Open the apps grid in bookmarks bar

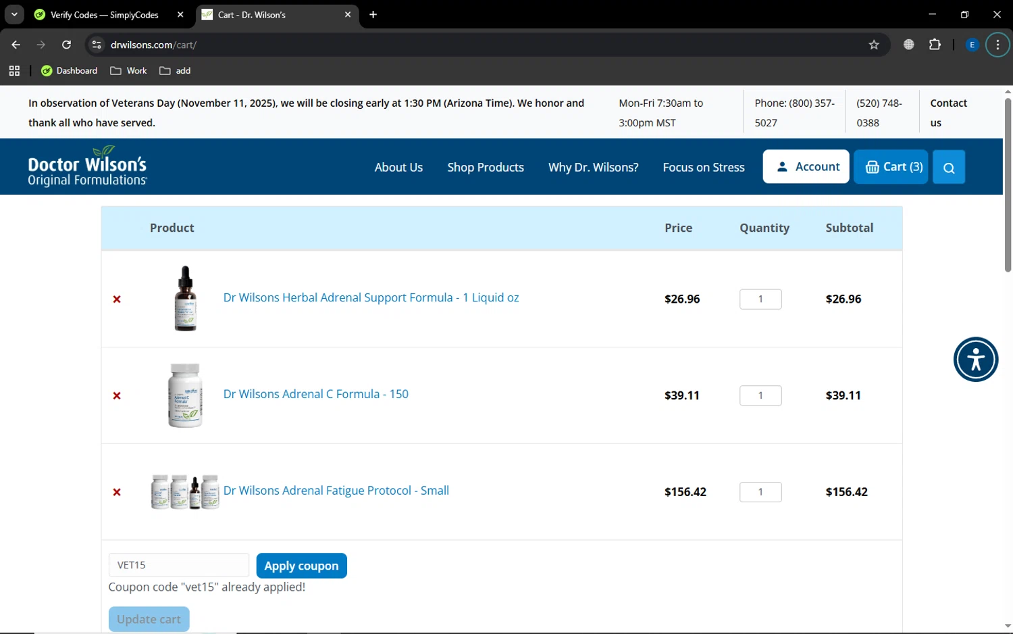[14, 71]
